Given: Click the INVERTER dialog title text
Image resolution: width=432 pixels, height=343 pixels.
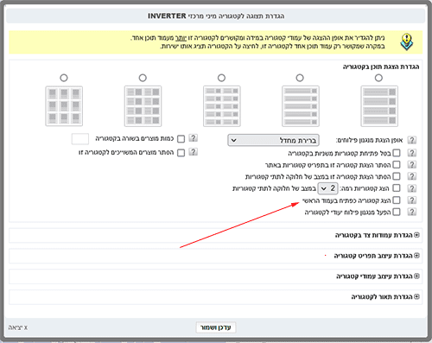Looking at the screenshot, I should [x=216, y=16].
